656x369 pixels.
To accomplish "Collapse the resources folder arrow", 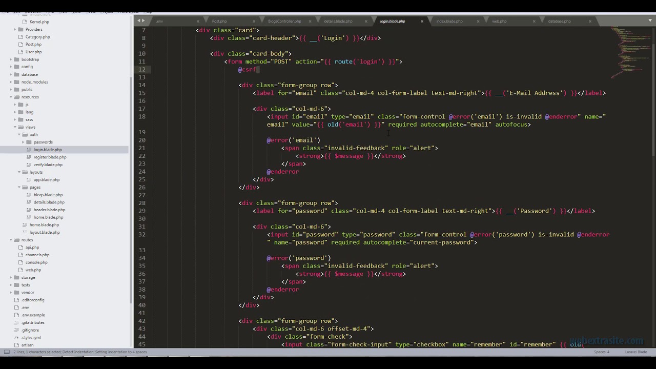I will pyautogui.click(x=11, y=97).
